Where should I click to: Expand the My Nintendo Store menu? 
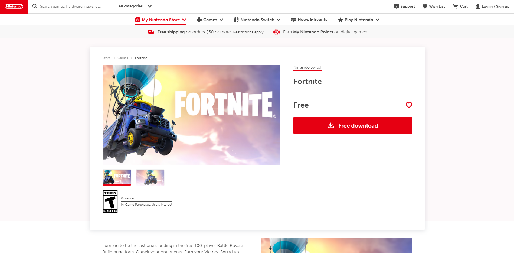161,20
